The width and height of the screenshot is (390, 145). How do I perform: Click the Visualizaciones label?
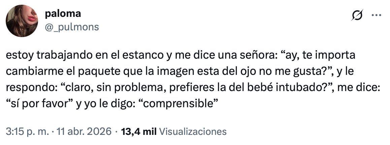coord(193,131)
